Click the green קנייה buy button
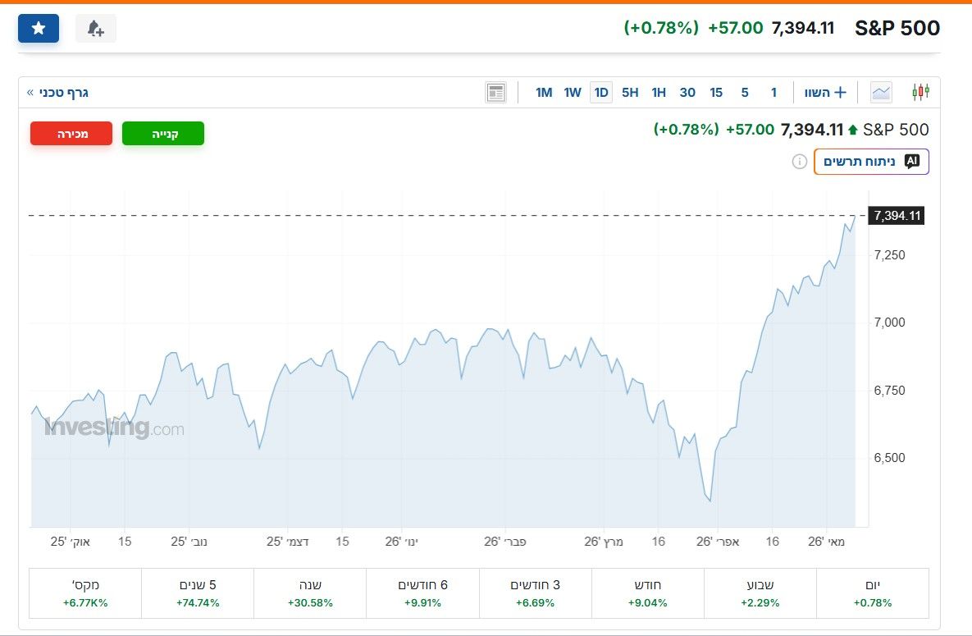Image resolution: width=972 pixels, height=636 pixels. point(163,134)
